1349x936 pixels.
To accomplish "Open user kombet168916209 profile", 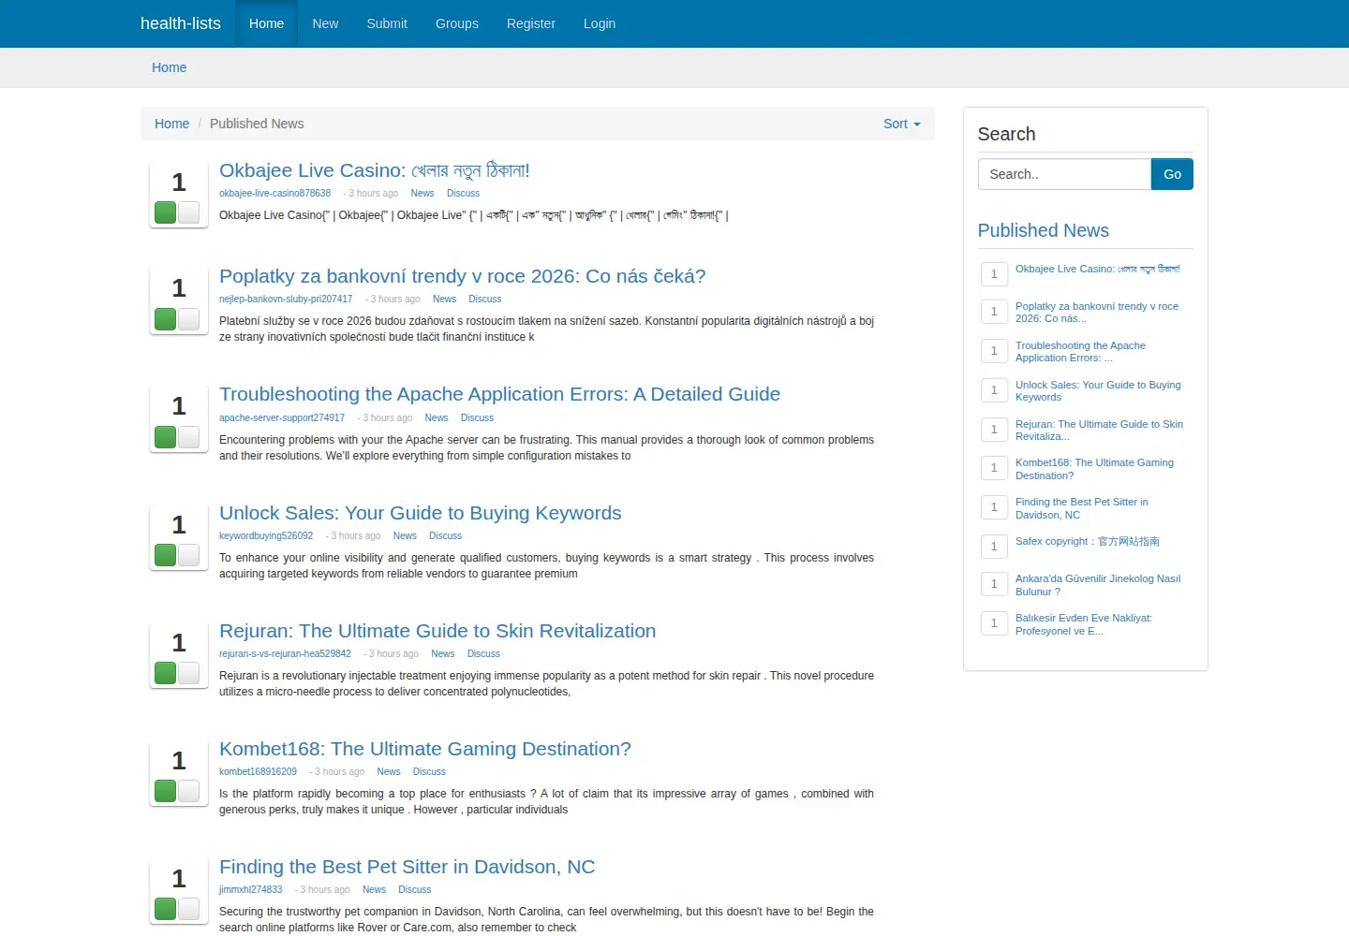I will coord(258,772).
